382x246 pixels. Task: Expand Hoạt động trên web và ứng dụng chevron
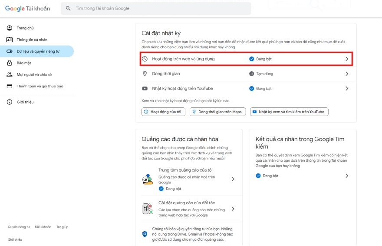(346, 59)
